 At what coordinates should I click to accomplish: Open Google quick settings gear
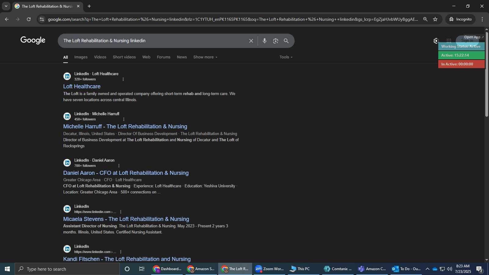click(x=436, y=41)
